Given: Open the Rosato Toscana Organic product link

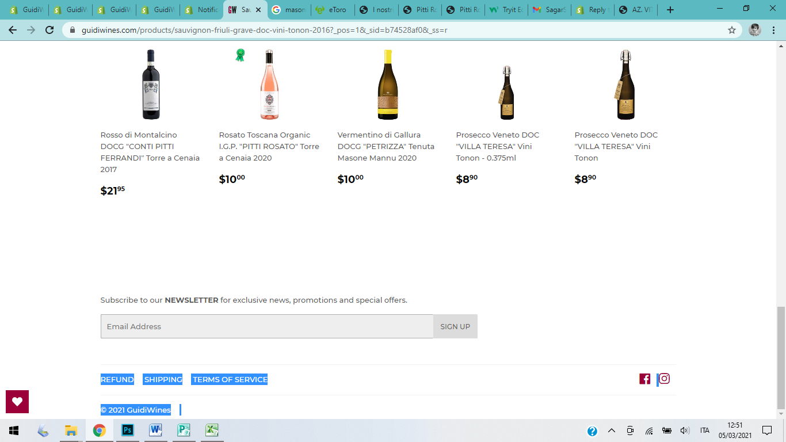Looking at the screenshot, I should (x=269, y=146).
